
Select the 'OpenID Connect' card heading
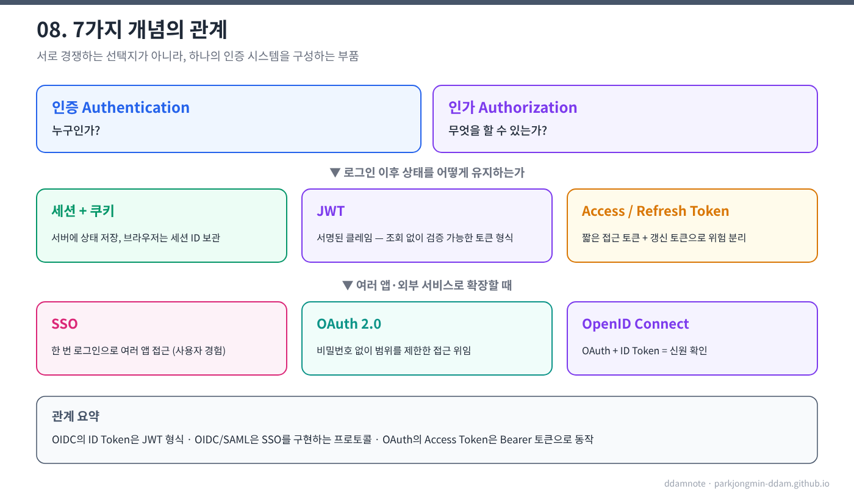pyautogui.click(x=636, y=324)
